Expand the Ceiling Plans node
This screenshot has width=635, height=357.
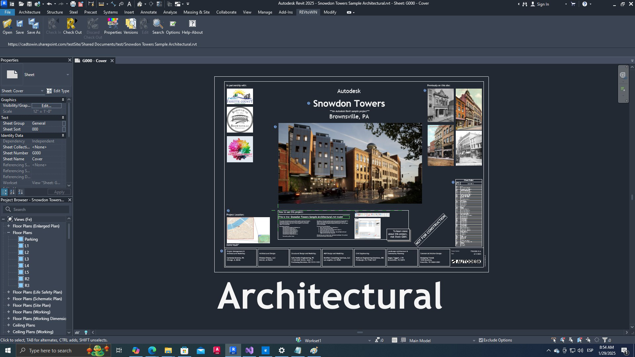[9, 325]
